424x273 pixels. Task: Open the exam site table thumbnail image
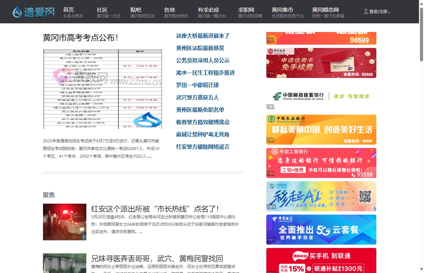[102, 89]
